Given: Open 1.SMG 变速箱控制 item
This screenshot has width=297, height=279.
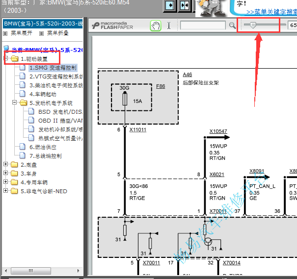Looking at the screenshot, I should click(x=53, y=68).
